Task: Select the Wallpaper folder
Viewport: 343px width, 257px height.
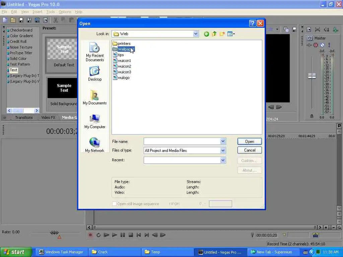Action: click(124, 49)
